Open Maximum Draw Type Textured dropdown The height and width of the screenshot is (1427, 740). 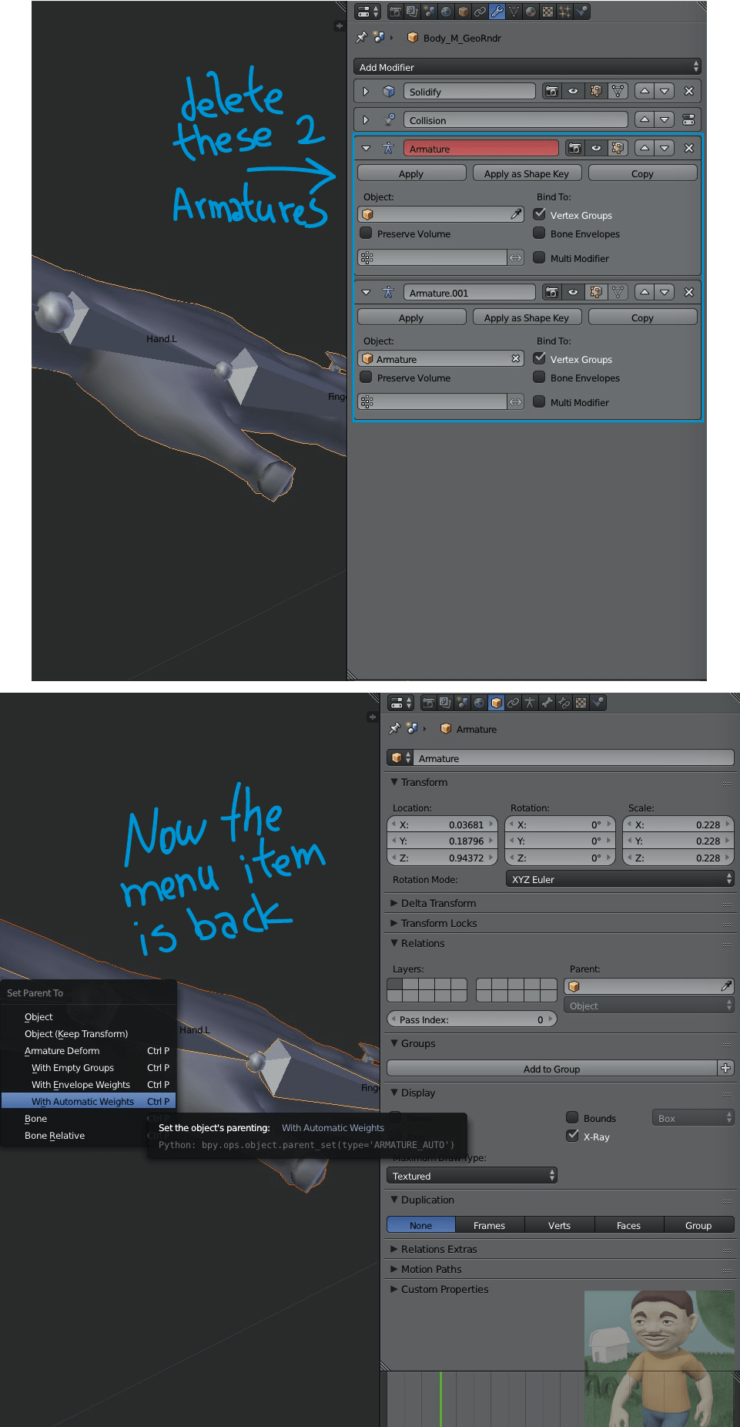click(x=471, y=1176)
